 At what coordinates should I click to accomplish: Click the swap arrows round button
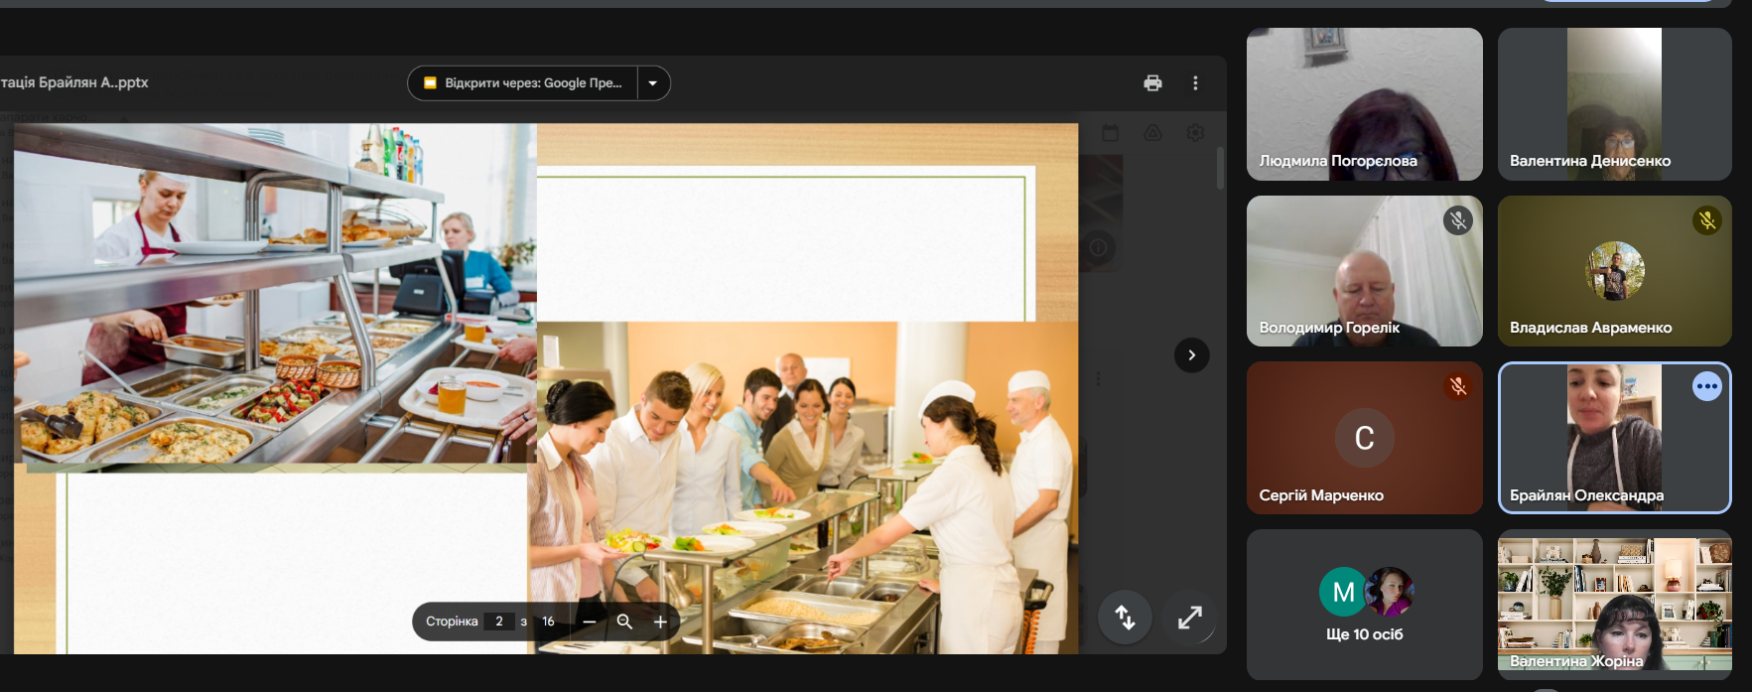click(1125, 618)
